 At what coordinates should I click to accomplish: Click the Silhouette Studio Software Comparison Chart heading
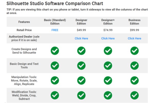point(55,4)
